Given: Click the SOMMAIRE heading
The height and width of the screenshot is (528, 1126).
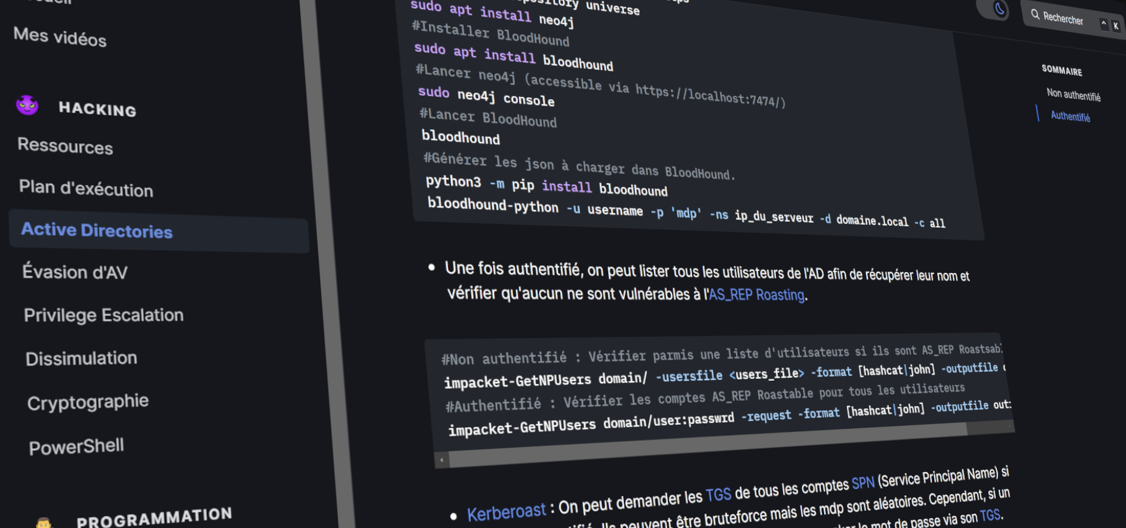Looking at the screenshot, I should (1061, 70).
